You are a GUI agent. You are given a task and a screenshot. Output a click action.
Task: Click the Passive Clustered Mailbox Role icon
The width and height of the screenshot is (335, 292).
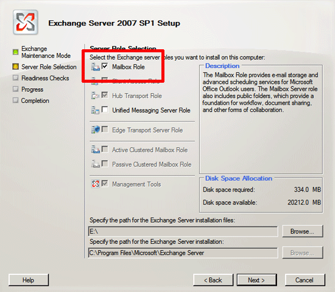pos(96,164)
